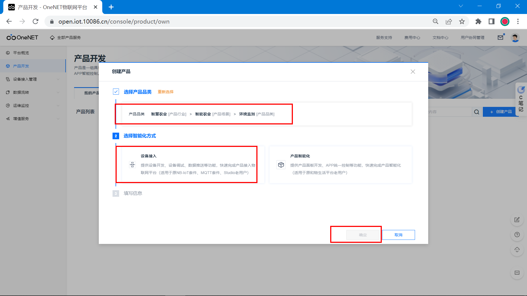Click the 取消 button
The width and height of the screenshot is (527, 296).
tap(398, 235)
